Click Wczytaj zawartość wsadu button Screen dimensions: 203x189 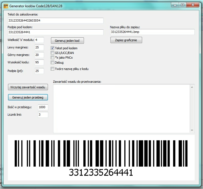[28, 87]
